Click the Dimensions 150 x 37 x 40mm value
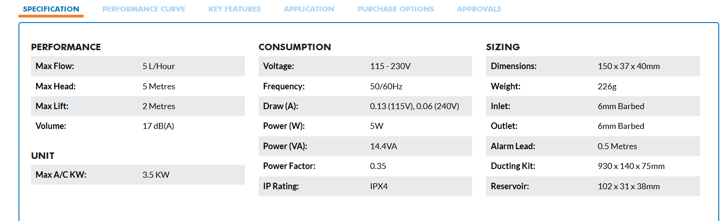Viewport: 722px width, 221px height. point(629,66)
